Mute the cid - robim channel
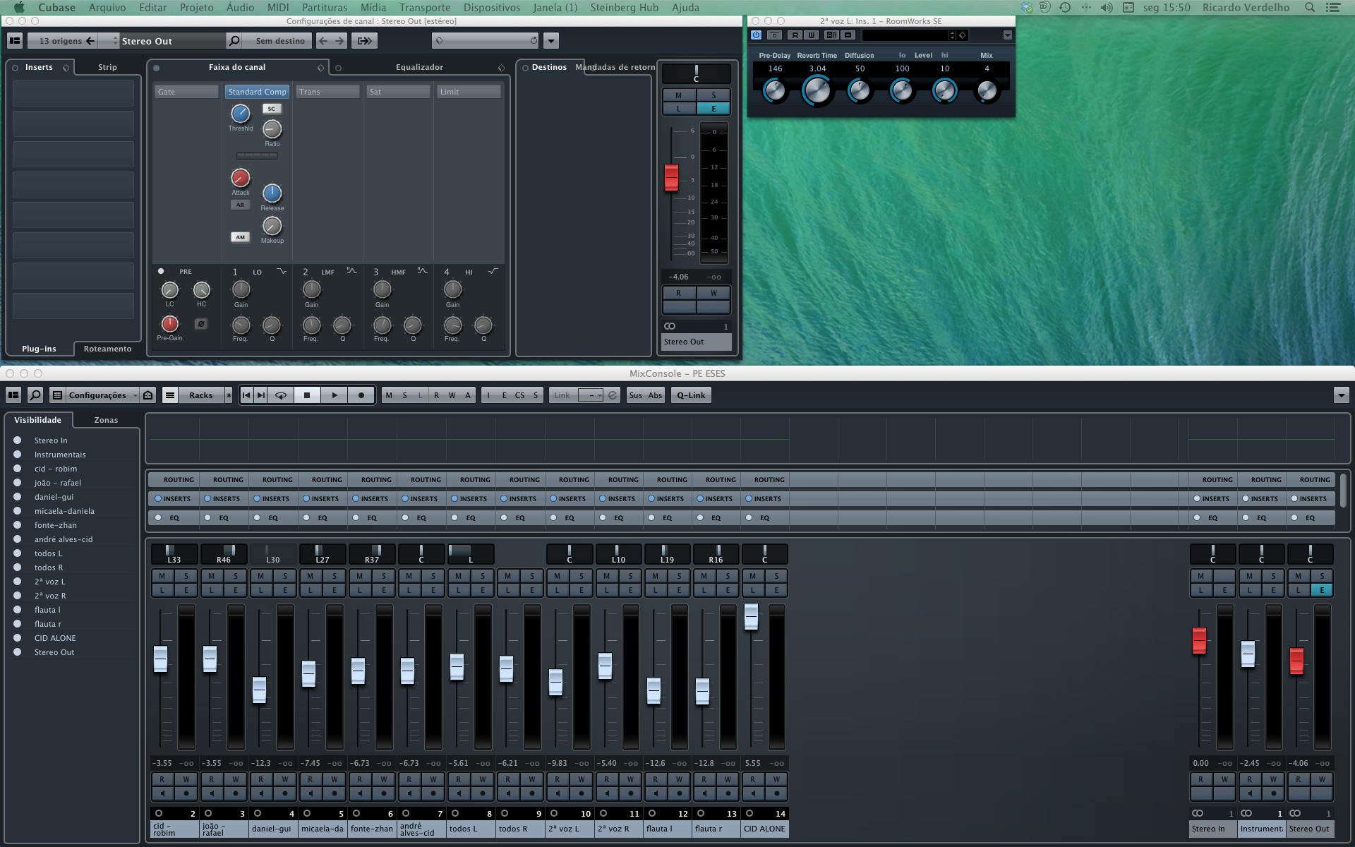 pos(162,576)
